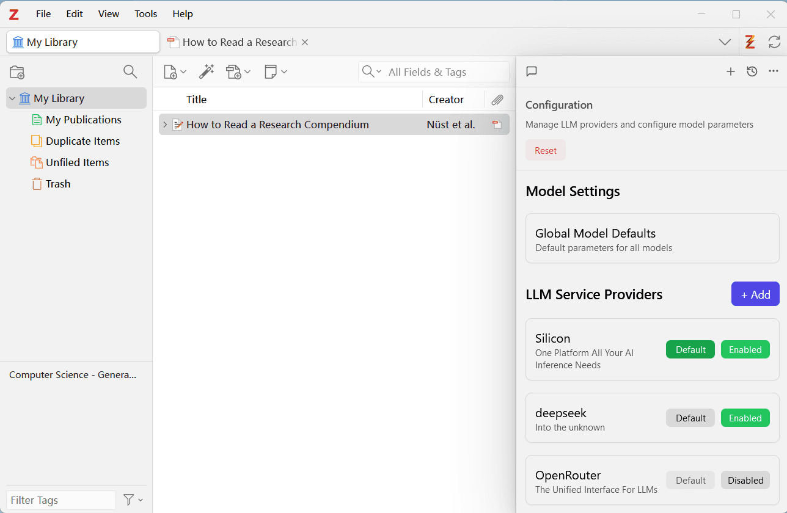787x513 pixels.
Task: Click the Filter Tags input field
Action: (60, 500)
